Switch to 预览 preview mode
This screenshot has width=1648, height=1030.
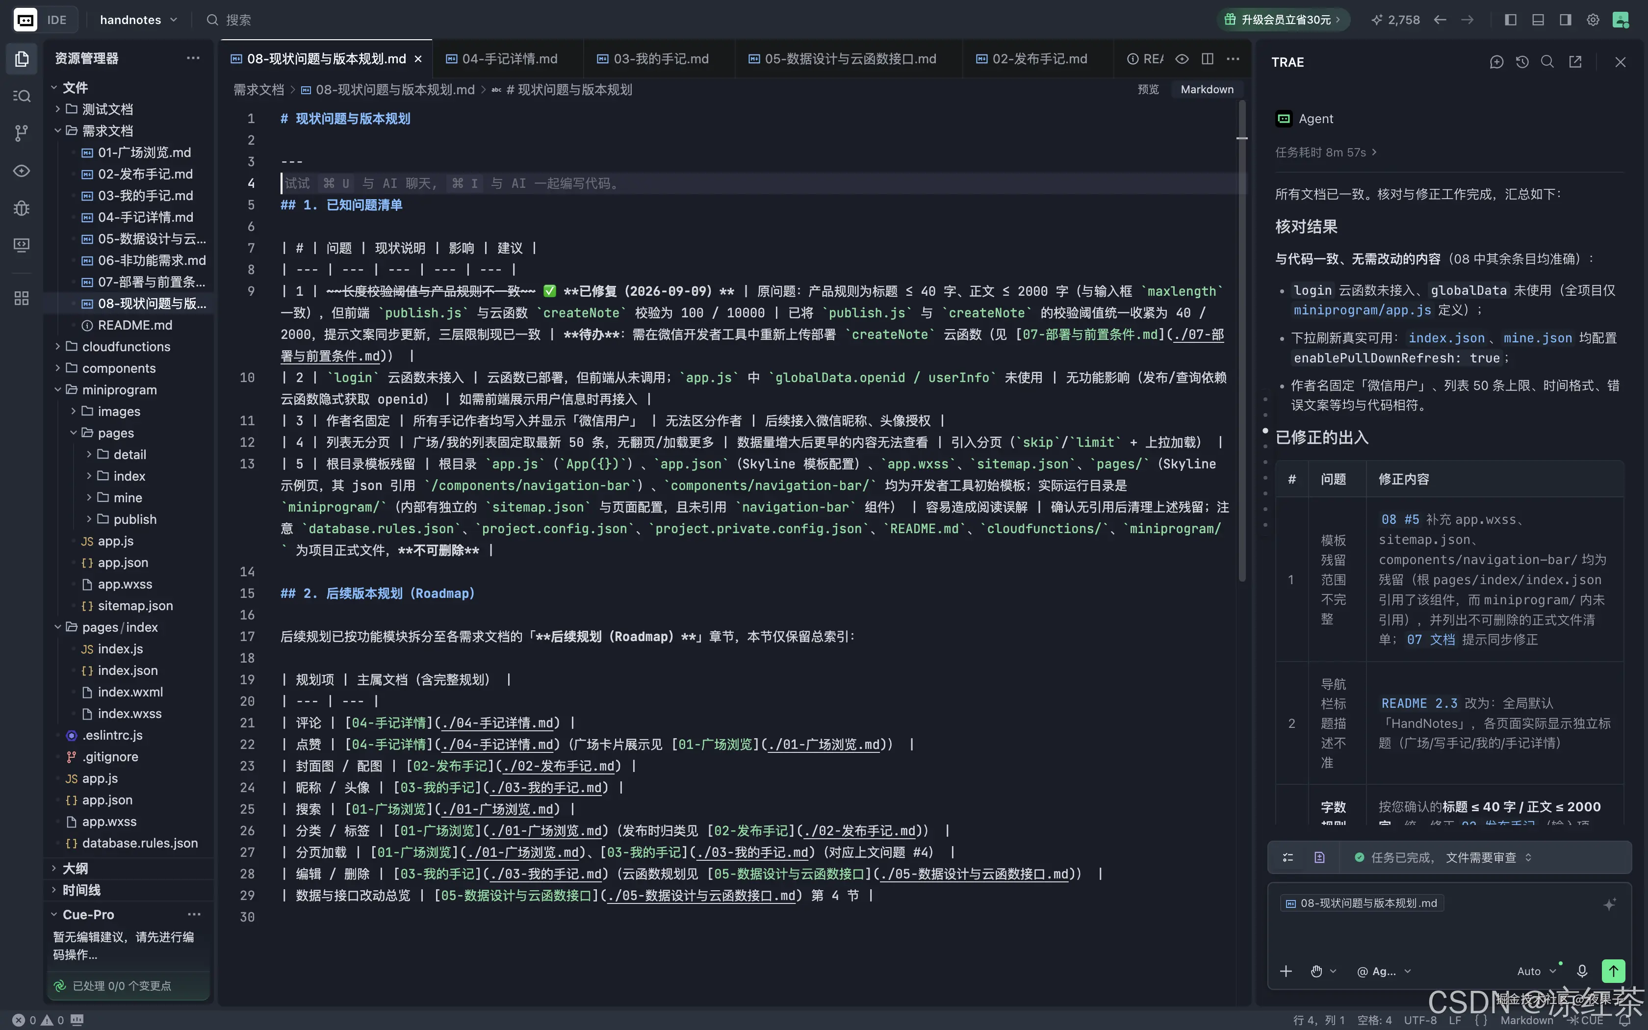click(1148, 89)
